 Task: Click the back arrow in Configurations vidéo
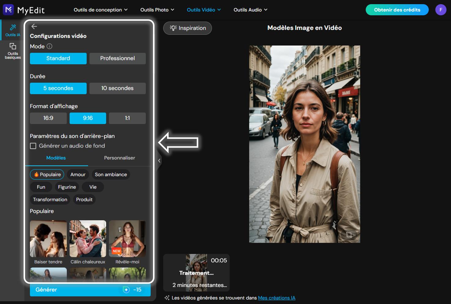point(34,26)
